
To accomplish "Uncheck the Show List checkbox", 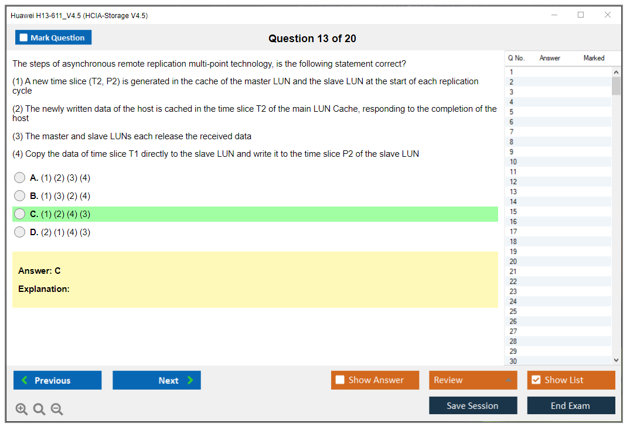I will point(536,380).
